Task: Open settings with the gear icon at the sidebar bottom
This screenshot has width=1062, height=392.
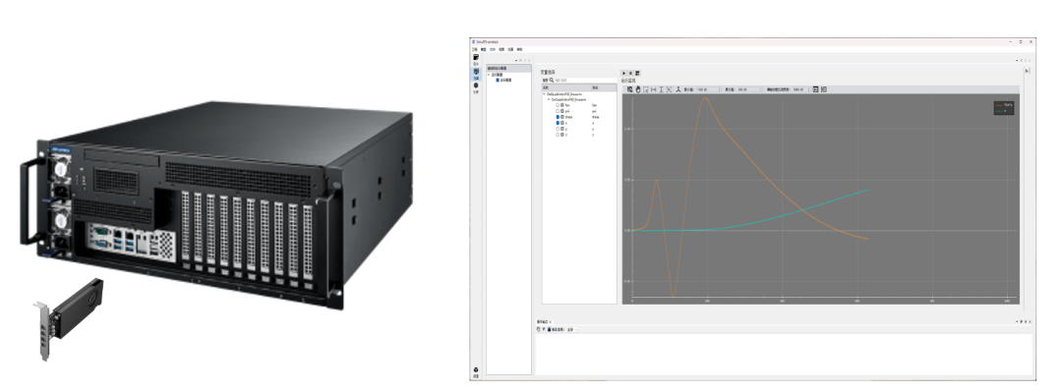Action: (476, 369)
